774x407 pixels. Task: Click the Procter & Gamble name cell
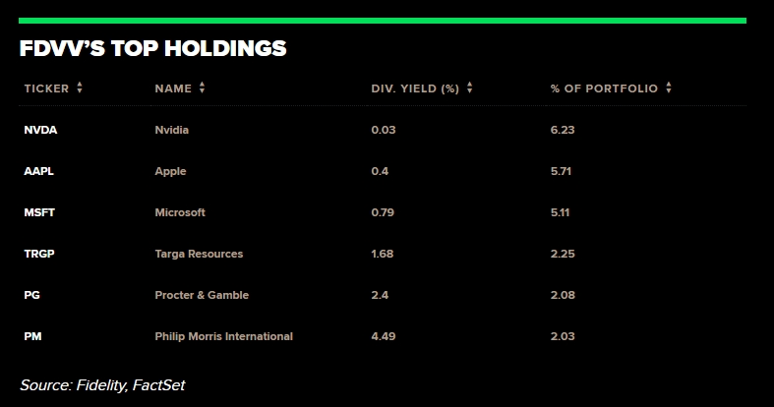coord(202,295)
